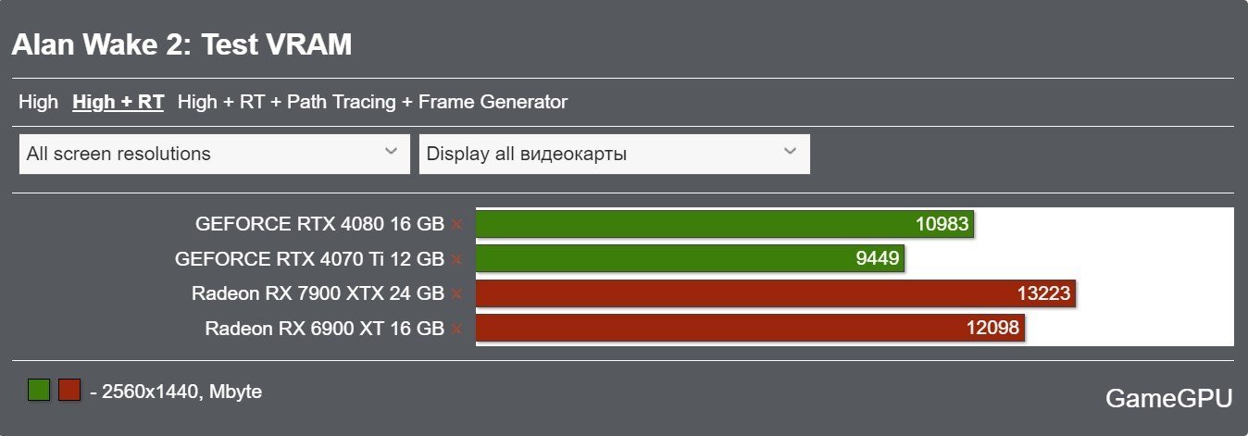Click the red legend square
Screen dimensions: 1248x436
click(x=69, y=390)
